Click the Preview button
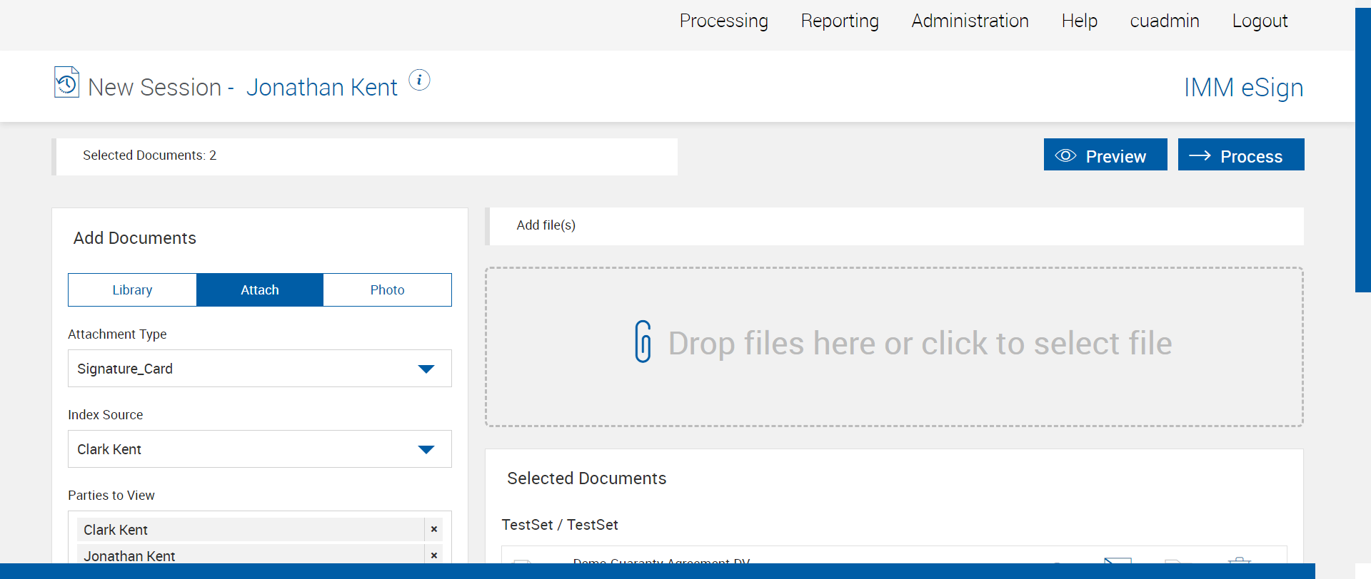The width and height of the screenshot is (1371, 579). [x=1105, y=155]
